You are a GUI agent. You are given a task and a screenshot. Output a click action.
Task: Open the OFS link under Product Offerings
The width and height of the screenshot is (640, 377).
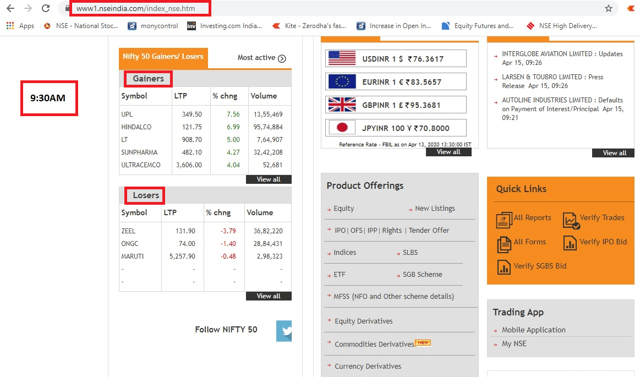(x=357, y=231)
